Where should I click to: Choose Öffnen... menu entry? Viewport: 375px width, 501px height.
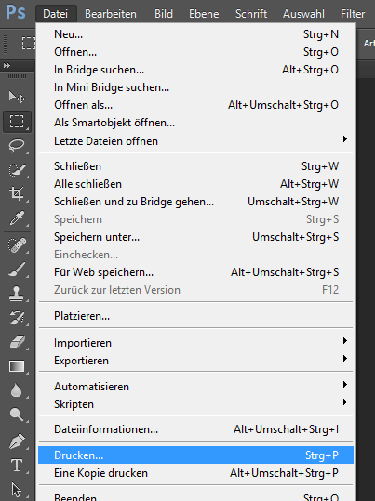pos(195,52)
